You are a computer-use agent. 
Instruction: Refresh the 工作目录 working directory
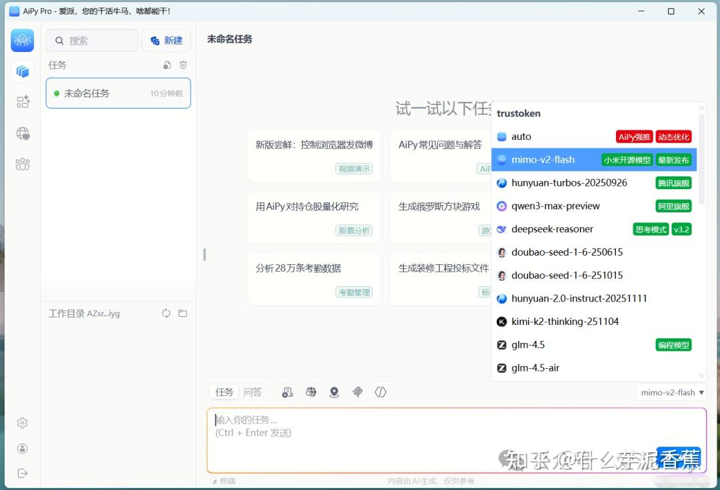pyautogui.click(x=166, y=313)
